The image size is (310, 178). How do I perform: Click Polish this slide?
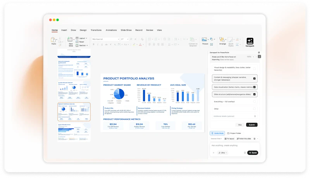(244, 139)
